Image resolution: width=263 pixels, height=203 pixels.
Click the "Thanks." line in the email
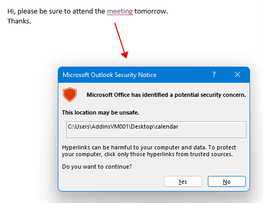(x=19, y=21)
